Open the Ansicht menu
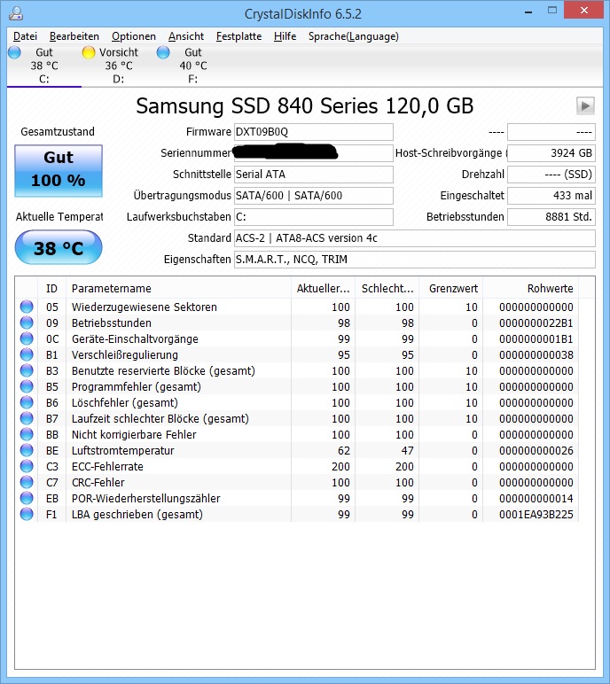This screenshot has height=684, width=610. (186, 36)
